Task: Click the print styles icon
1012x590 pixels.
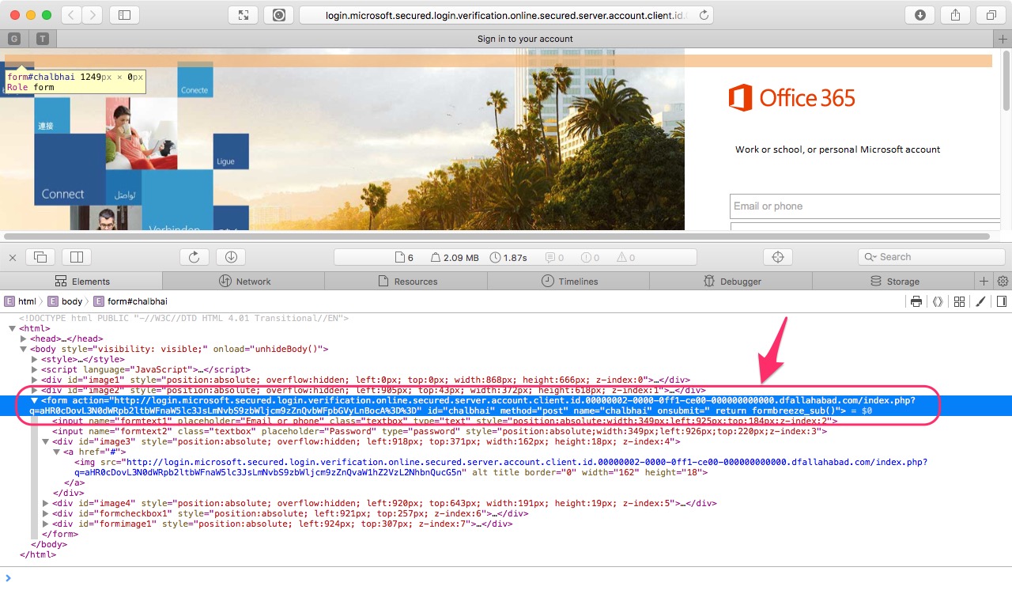Action: [x=916, y=301]
